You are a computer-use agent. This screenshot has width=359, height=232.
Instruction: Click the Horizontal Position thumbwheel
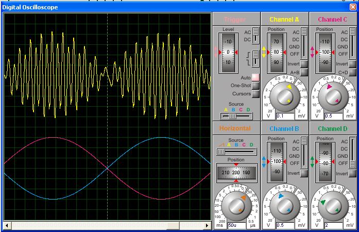click(236, 173)
